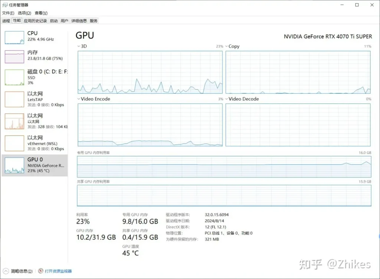This screenshot has height=279, width=380.
Task: Open the Video Encode graph dropdown
Action: [79, 99]
